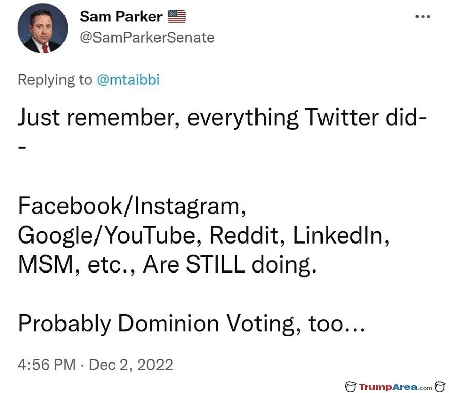Image resolution: width=449 pixels, height=393 pixels.
Task: Open the TrumpArea.com watermark link
Action: click(396, 387)
